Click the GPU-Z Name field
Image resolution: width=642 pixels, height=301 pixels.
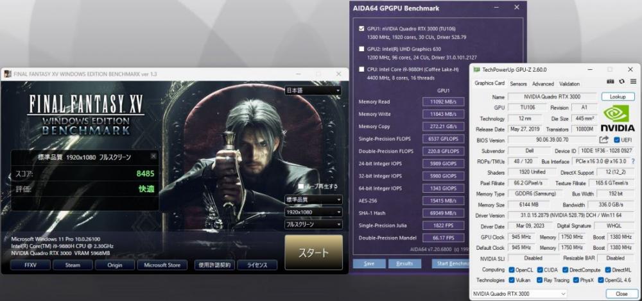pos(552,97)
